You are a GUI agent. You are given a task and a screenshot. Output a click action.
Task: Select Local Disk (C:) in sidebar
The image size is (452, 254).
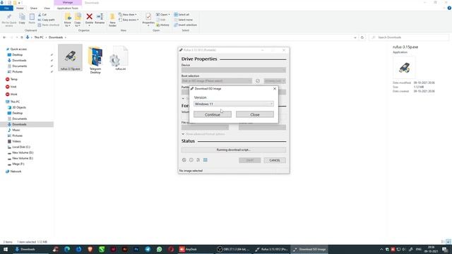(21, 147)
